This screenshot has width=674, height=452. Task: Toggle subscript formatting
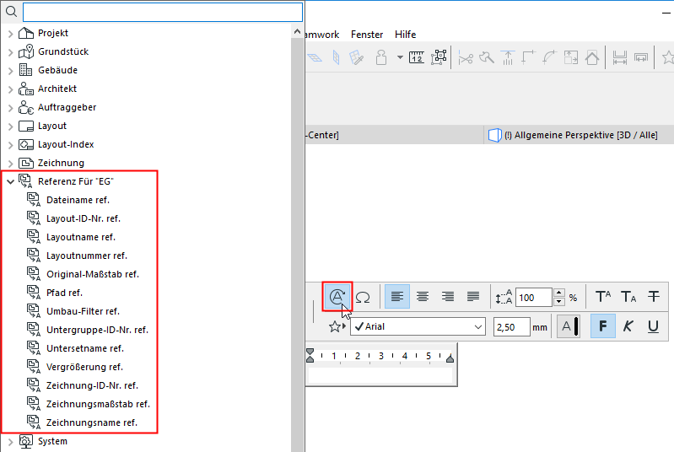pos(628,297)
